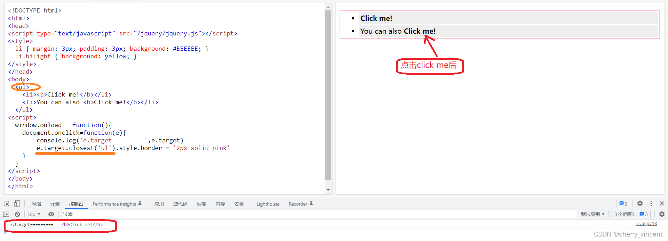Click 'You can also Click me!' list item

pyautogui.click(x=508, y=31)
